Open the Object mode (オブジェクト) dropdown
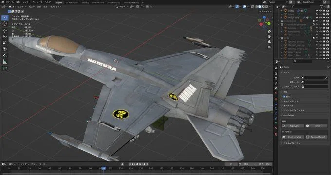Viewport: 331px width, 175px height. point(18,7)
